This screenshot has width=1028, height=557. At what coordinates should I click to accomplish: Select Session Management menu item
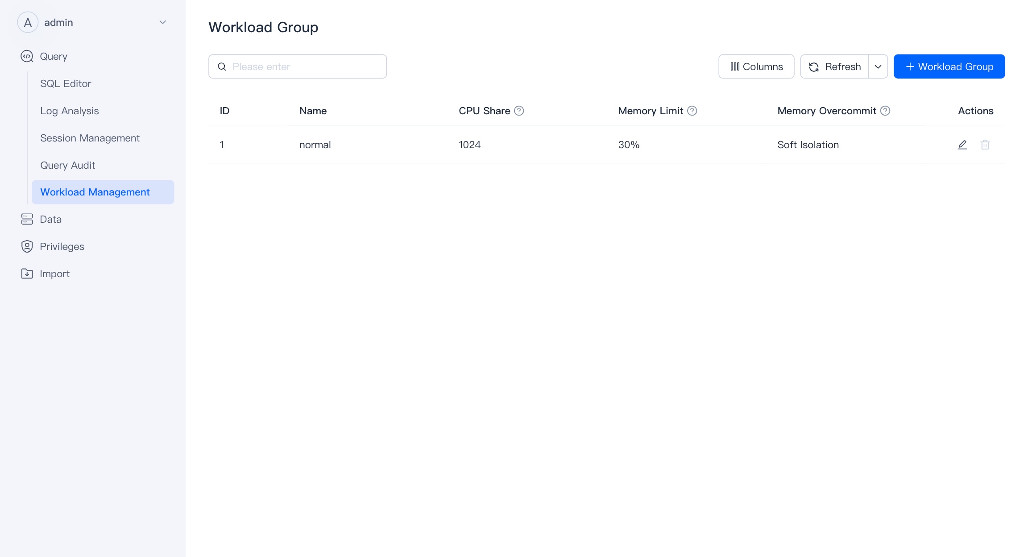pos(90,138)
